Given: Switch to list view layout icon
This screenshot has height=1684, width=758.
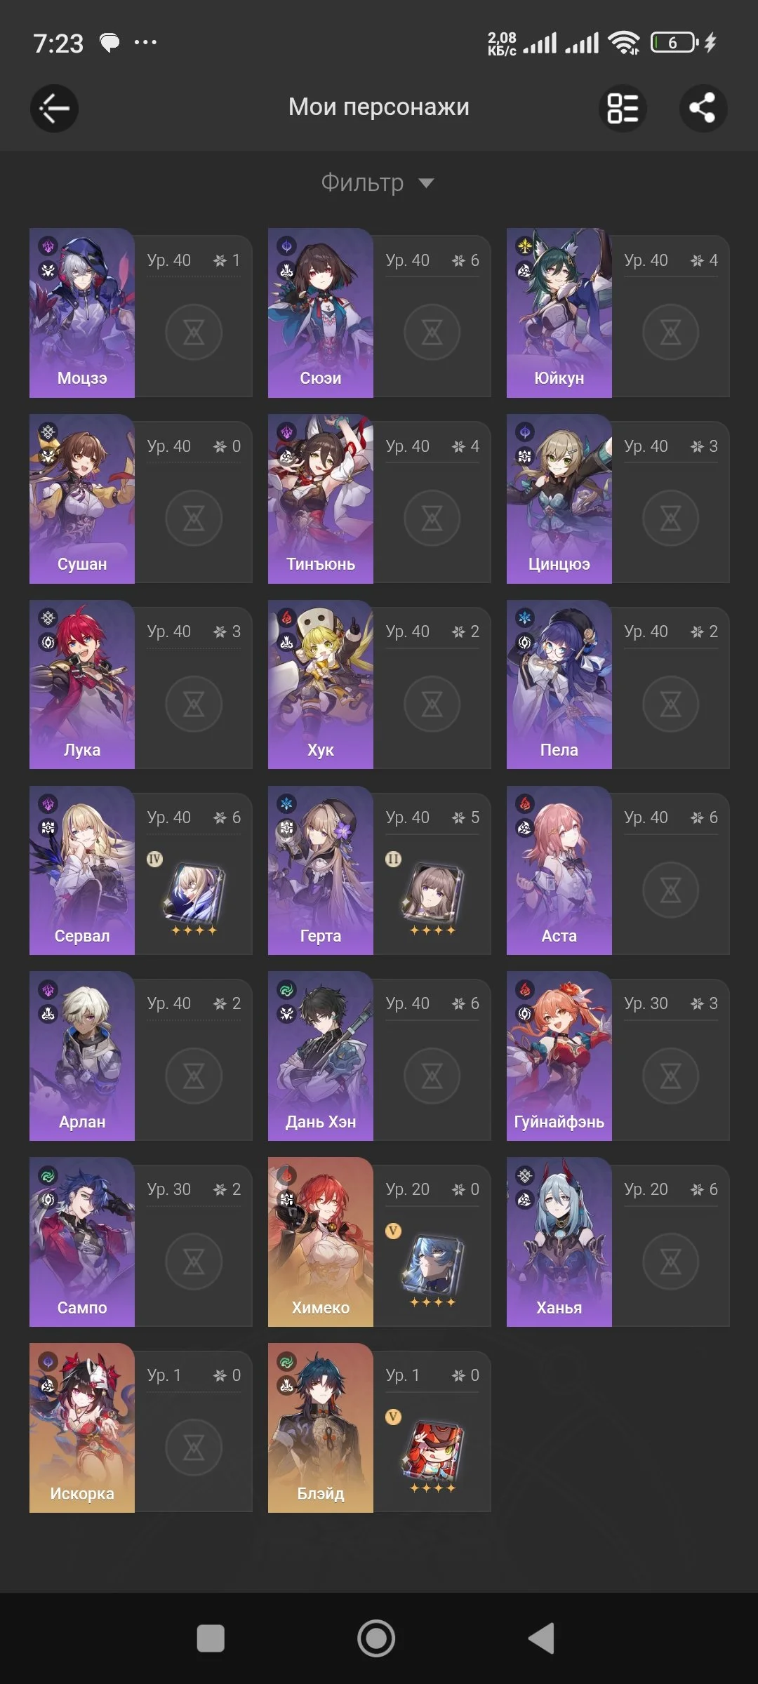Looking at the screenshot, I should tap(623, 108).
